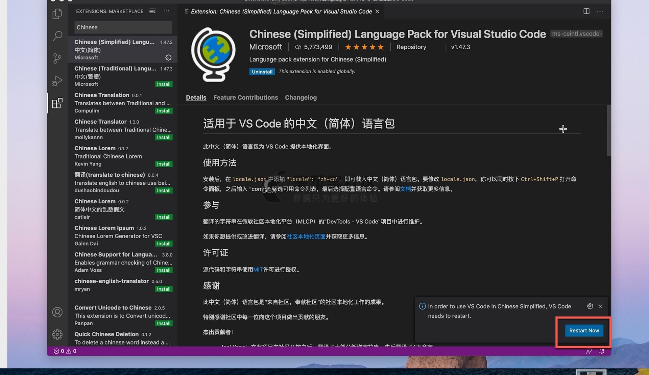The height and width of the screenshot is (375, 649).
Task: Open Views and More Actions in Extensions sidebar
Action: [x=166, y=11]
